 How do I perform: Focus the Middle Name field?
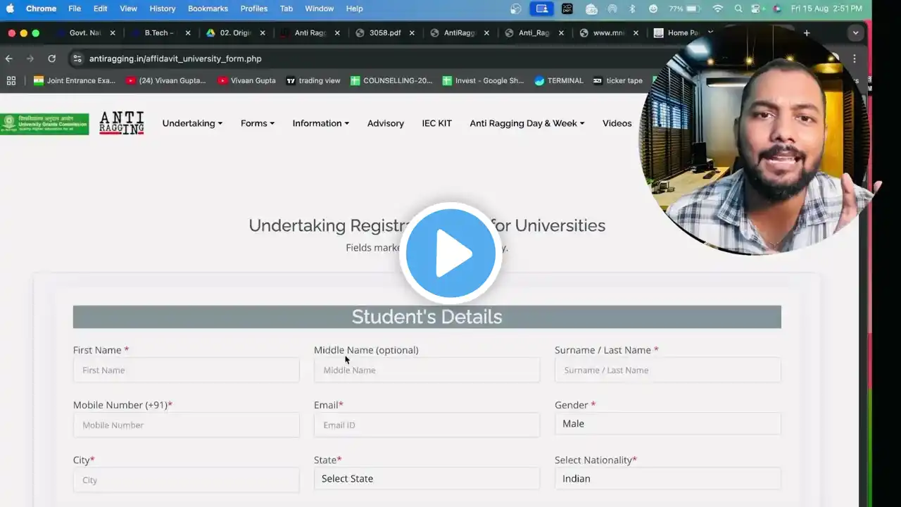(x=427, y=370)
